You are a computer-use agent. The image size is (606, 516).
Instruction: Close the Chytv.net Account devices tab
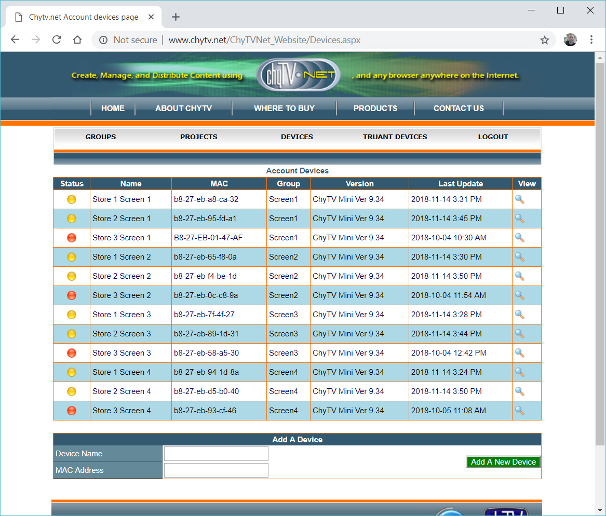(x=151, y=17)
